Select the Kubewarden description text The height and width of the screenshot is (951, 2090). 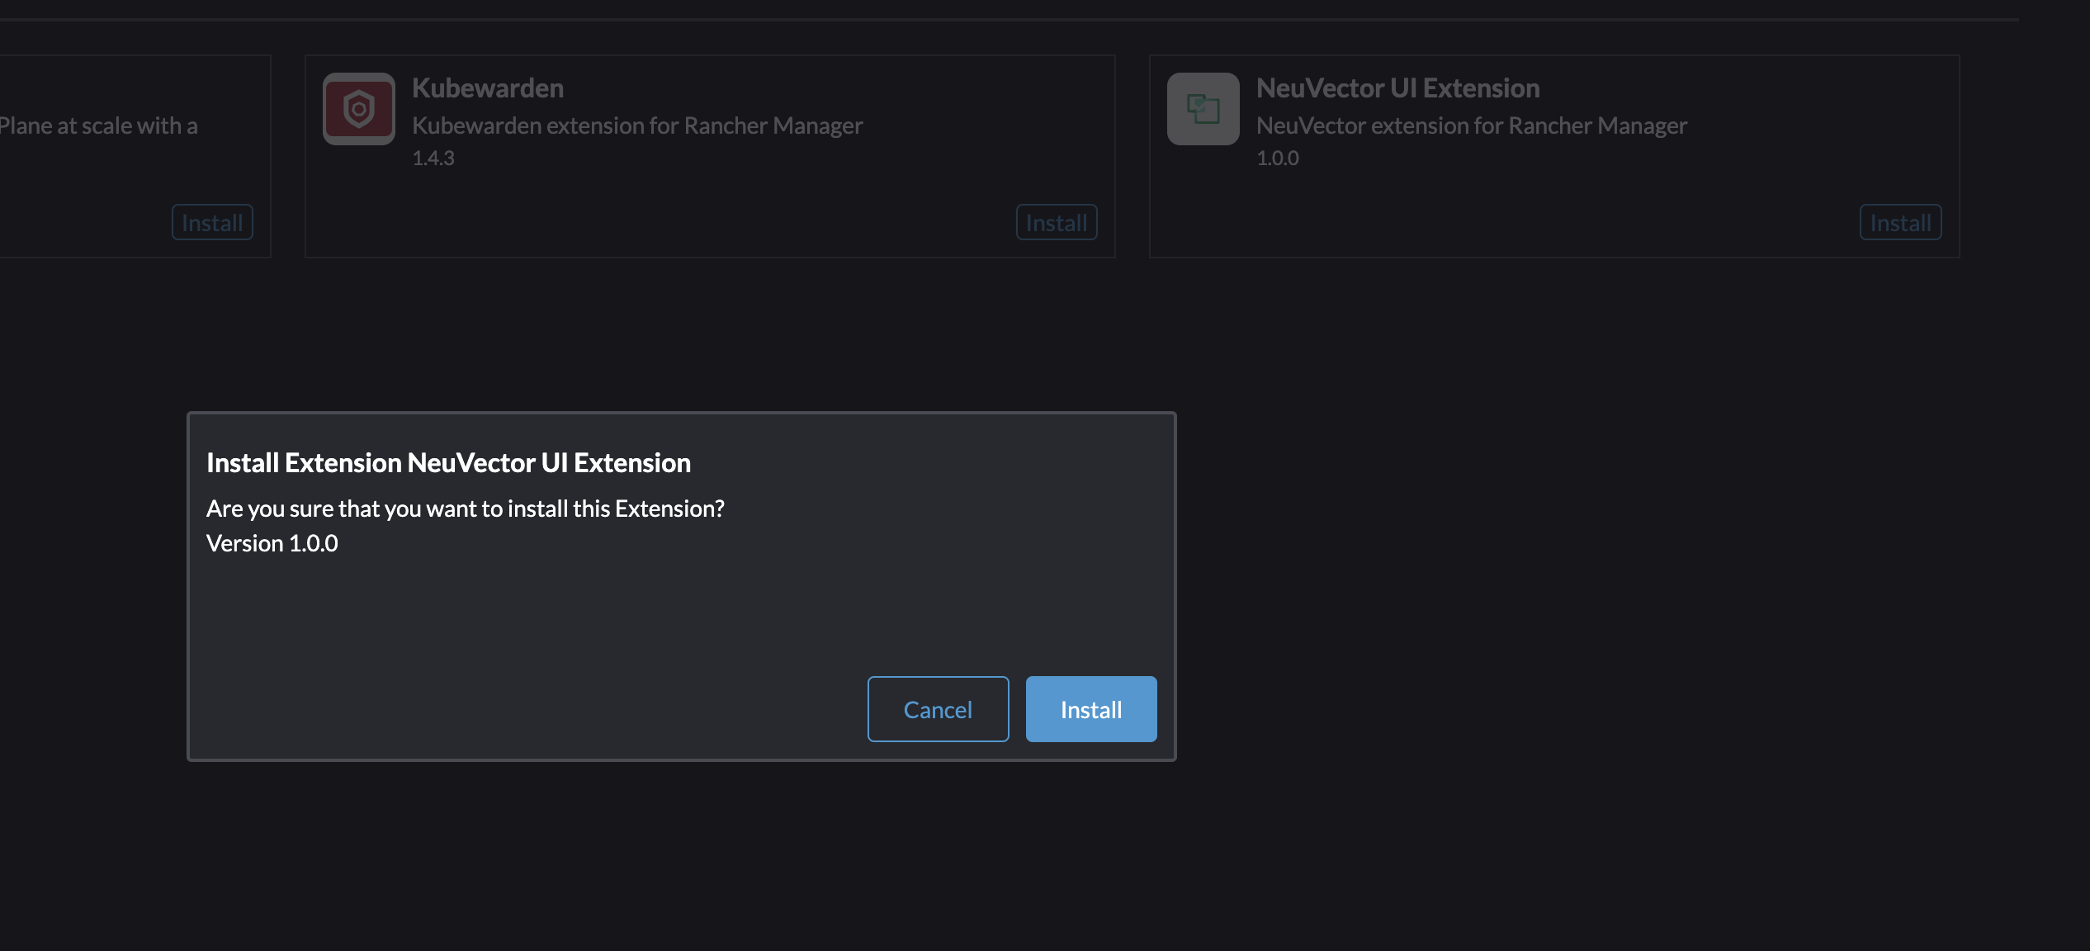[637, 125]
